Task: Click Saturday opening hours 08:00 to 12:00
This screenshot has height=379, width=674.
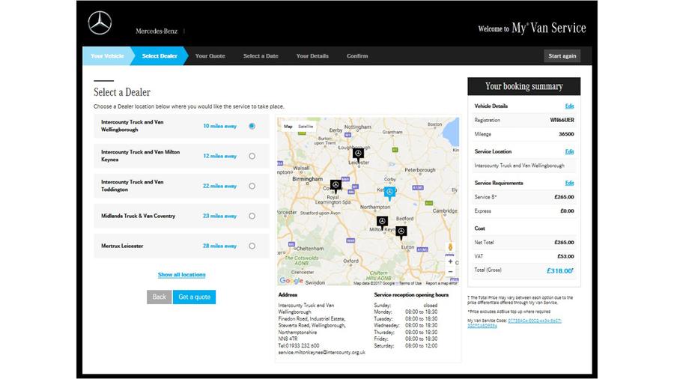Action: click(421, 346)
